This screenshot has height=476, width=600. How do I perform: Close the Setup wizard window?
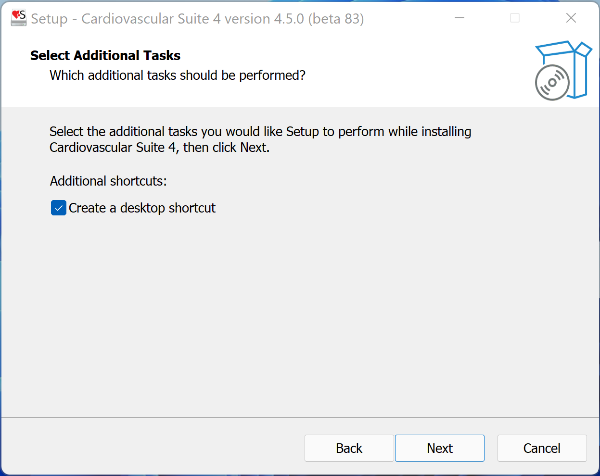click(x=571, y=18)
